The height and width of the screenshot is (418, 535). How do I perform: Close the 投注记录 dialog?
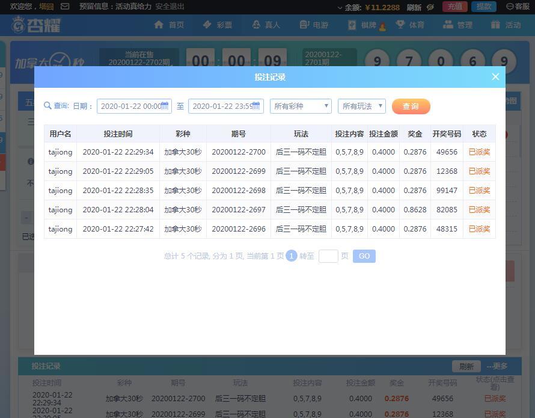pyautogui.click(x=495, y=76)
